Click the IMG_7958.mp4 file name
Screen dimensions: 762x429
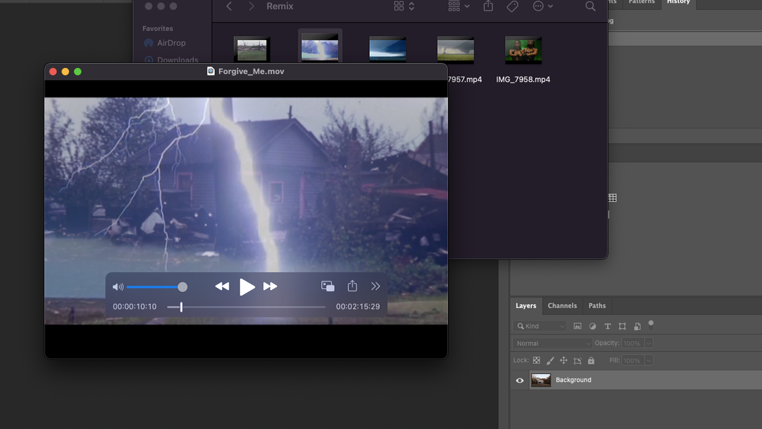click(x=523, y=80)
